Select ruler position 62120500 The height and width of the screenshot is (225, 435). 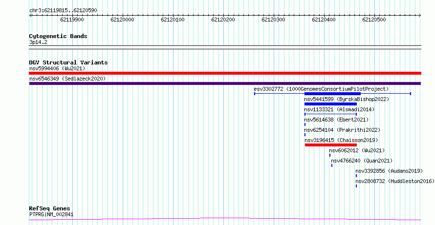point(374,20)
